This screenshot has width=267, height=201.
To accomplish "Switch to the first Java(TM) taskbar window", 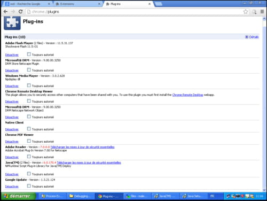I will point(165,196).
